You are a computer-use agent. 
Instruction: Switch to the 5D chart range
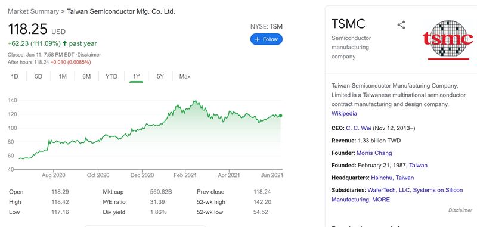click(x=38, y=77)
